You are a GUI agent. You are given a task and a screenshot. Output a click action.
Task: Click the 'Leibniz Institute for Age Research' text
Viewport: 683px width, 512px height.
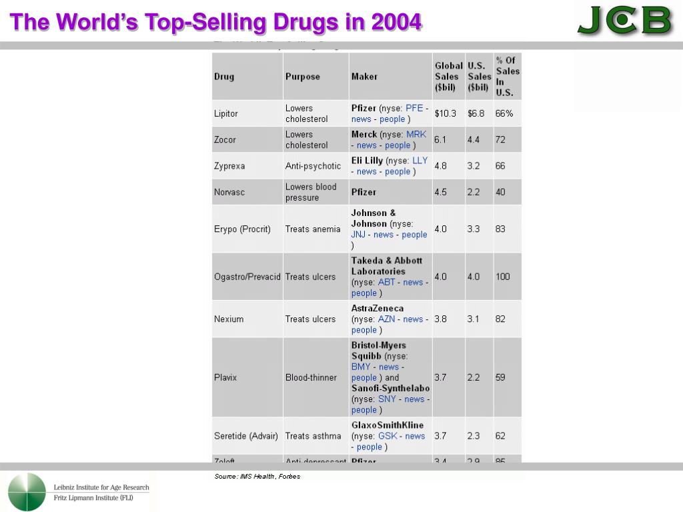(x=101, y=487)
